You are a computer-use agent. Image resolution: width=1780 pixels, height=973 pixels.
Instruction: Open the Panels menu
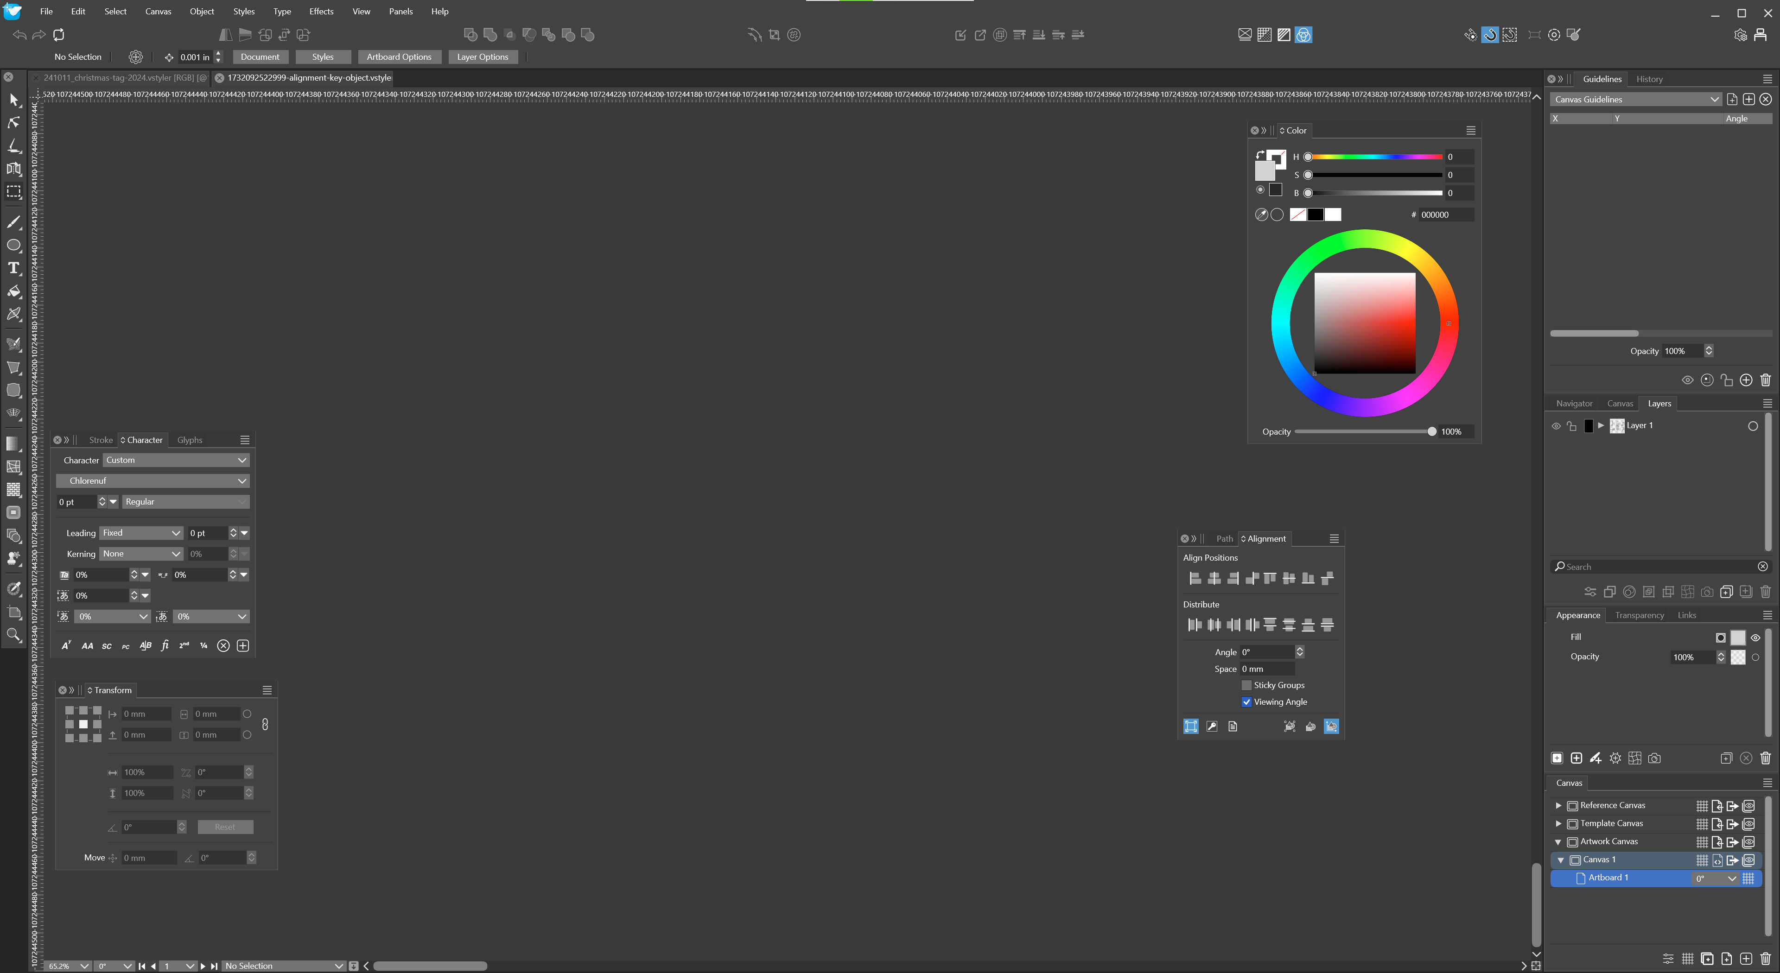coord(400,11)
